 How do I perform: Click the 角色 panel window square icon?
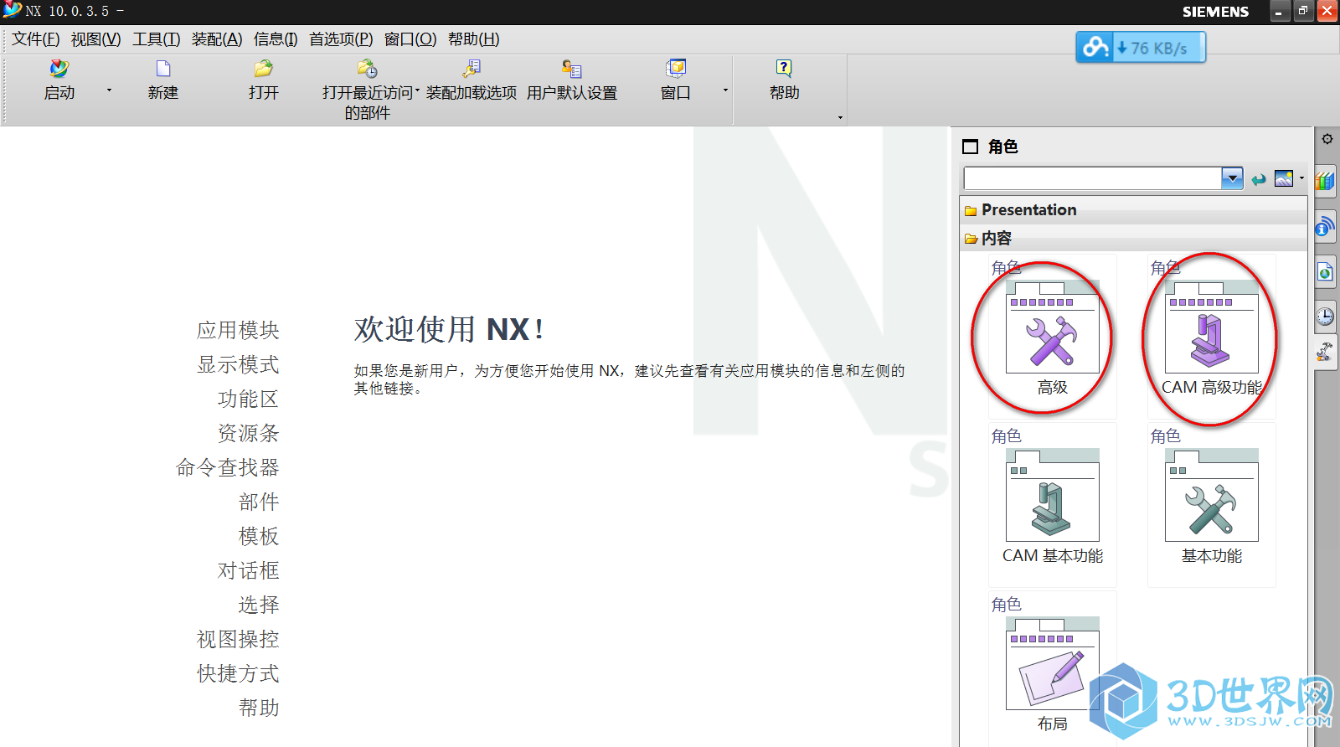pos(971,147)
